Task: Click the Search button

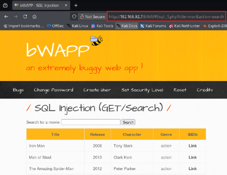Action: 128,122
